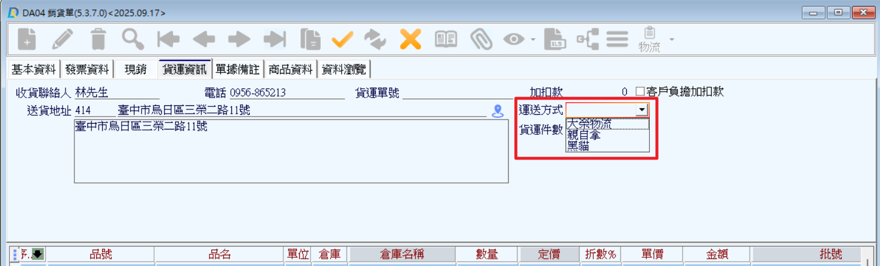Click the eye preview icon
The height and width of the screenshot is (266, 880).
tap(514, 39)
